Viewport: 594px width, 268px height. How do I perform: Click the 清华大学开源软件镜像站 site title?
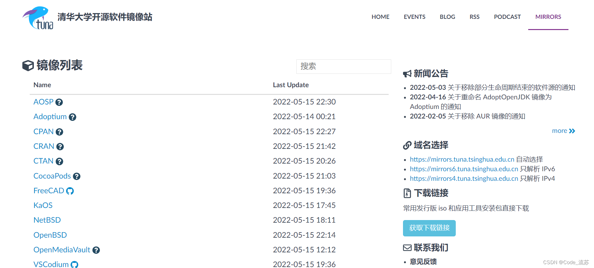pyautogui.click(x=105, y=17)
